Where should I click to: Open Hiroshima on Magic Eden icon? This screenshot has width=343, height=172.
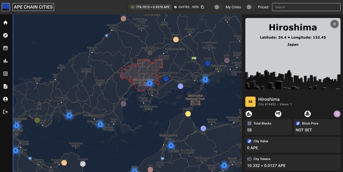coord(278,114)
